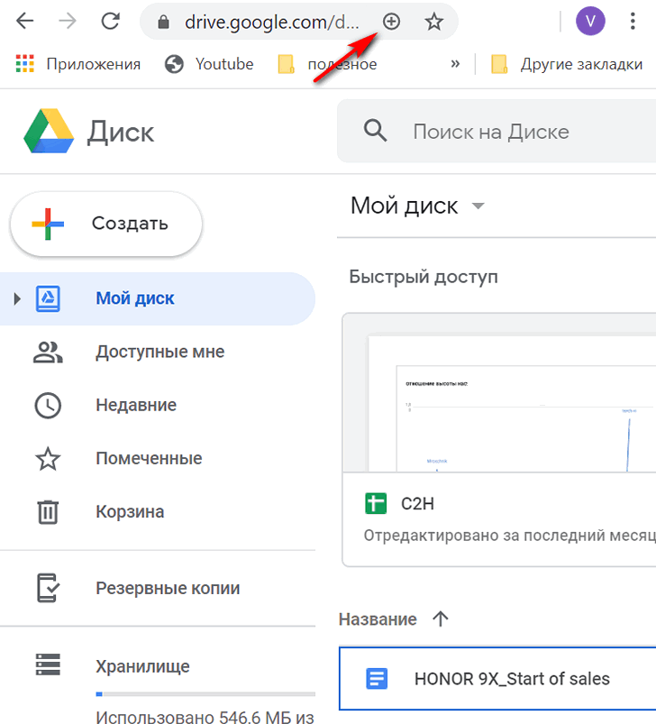Open the profile avatar labeled V
The image size is (656, 724).
590,21
